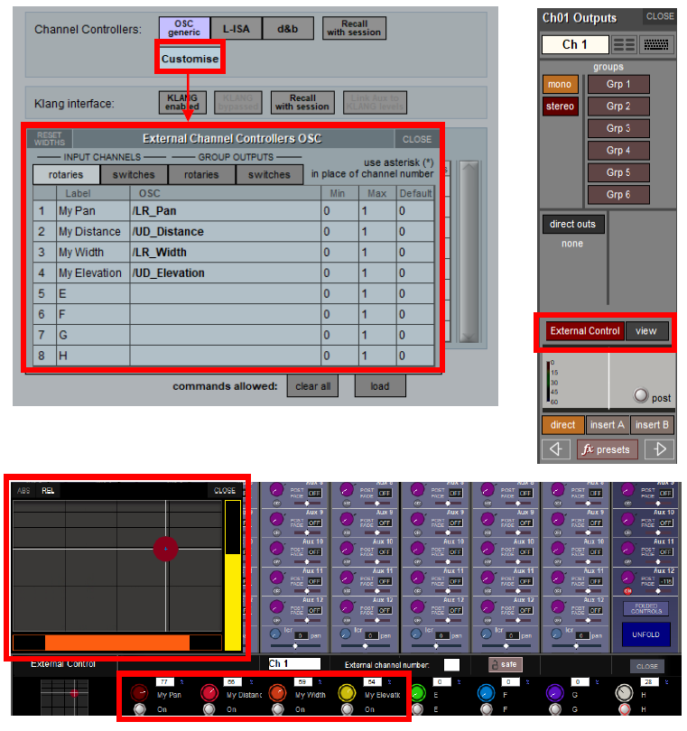Expand Customise under Channel Controllers
Screen dimensions: 687x731
point(190,59)
